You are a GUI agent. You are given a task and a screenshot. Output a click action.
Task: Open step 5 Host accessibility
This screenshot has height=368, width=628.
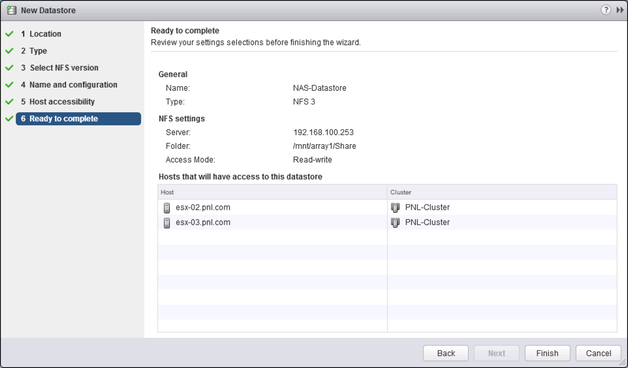58,102
